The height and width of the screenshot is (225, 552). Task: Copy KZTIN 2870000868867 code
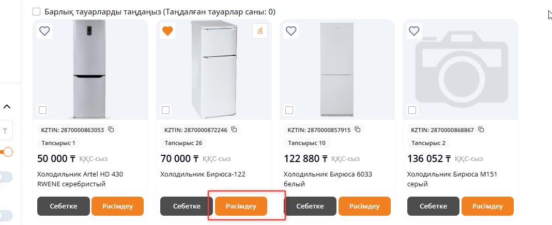pos(481,130)
